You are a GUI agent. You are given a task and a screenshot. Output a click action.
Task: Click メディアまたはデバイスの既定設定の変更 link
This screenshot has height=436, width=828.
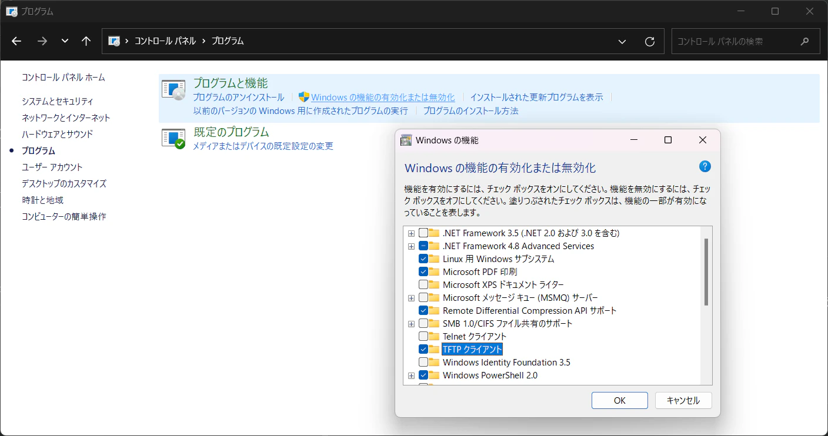(x=263, y=146)
